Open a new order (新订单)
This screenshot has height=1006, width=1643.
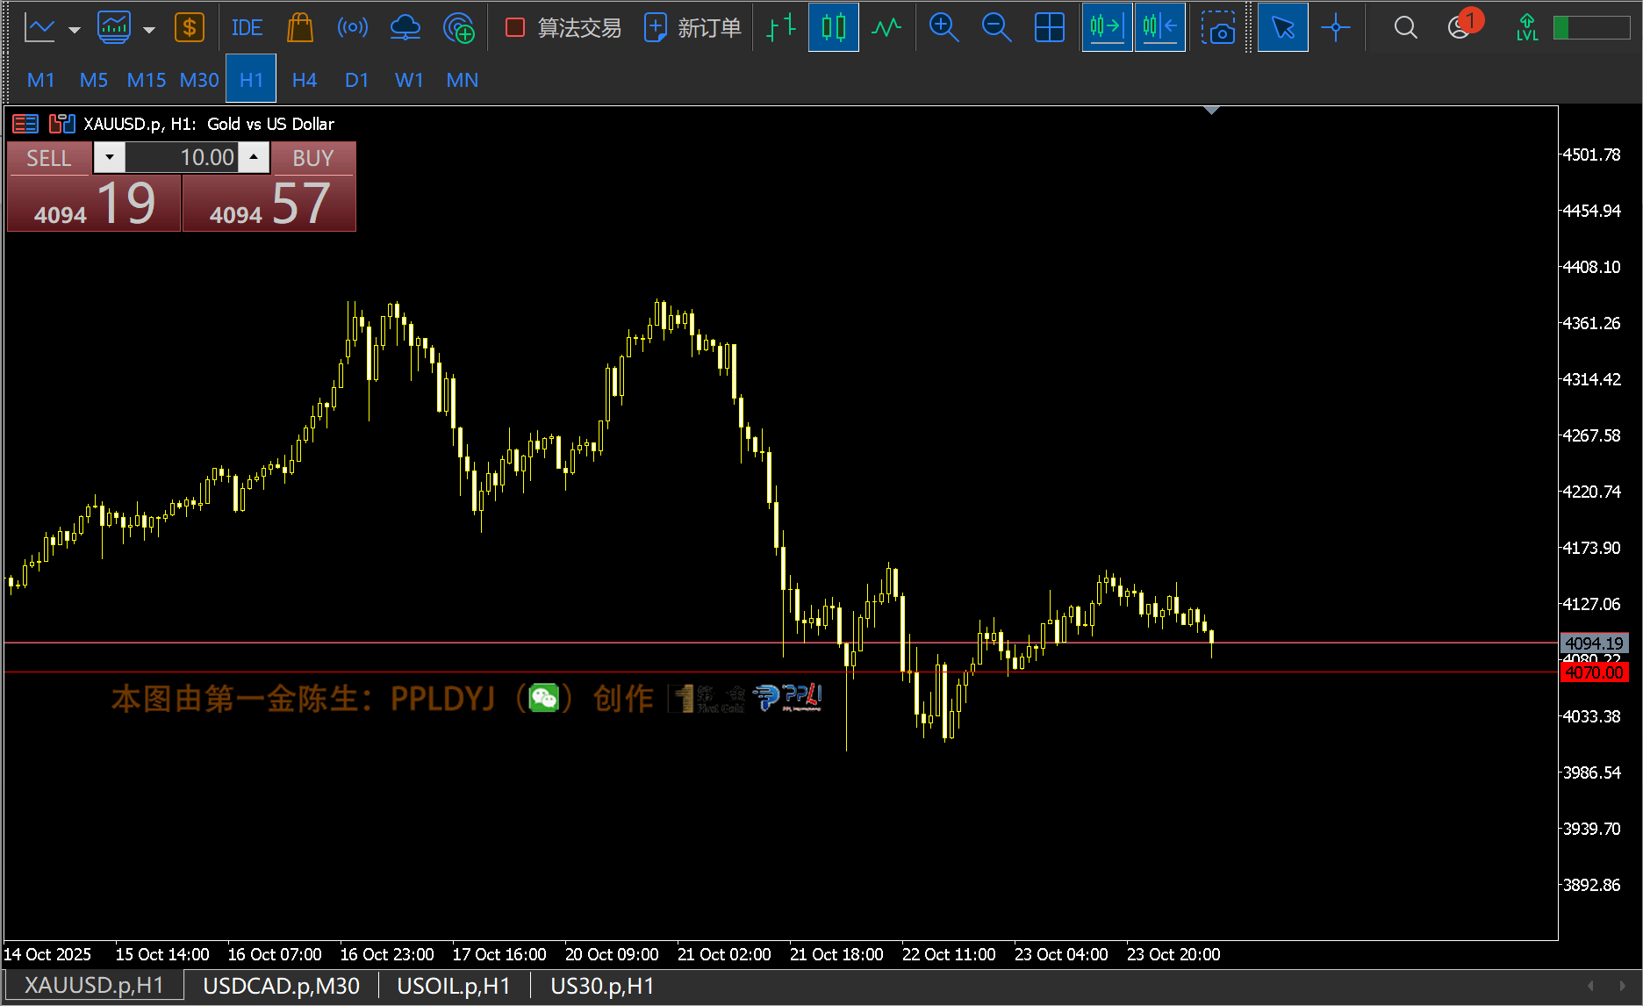pos(692,28)
